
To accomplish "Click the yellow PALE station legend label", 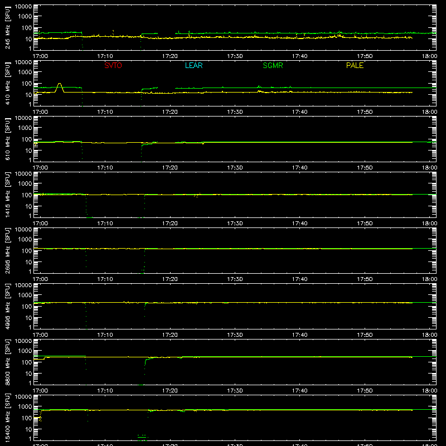I will (355, 65).
